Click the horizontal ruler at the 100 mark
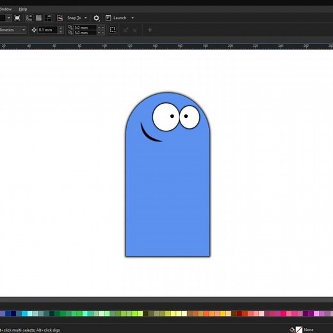Screen dimensions: 333x333 coord(104,46)
